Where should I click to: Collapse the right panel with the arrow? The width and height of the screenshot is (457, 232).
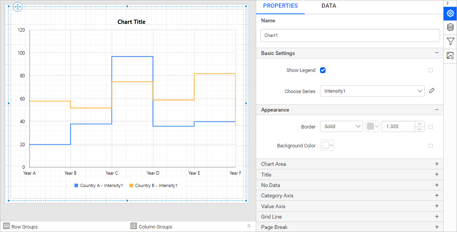447,3
